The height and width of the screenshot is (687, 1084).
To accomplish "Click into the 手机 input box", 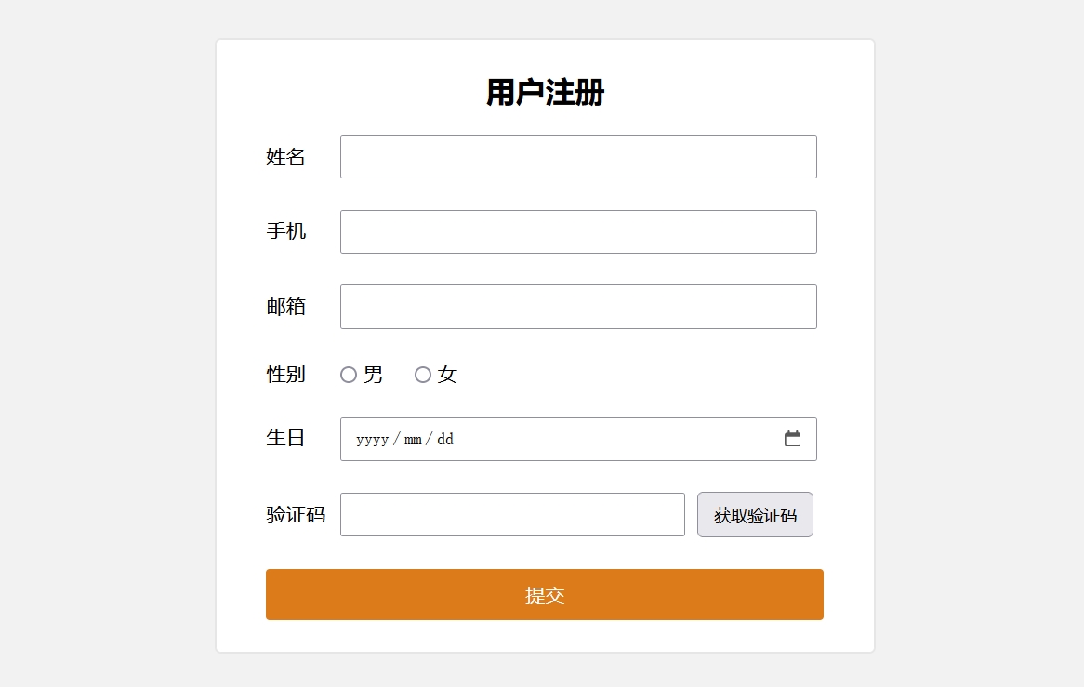I will pyautogui.click(x=578, y=231).
